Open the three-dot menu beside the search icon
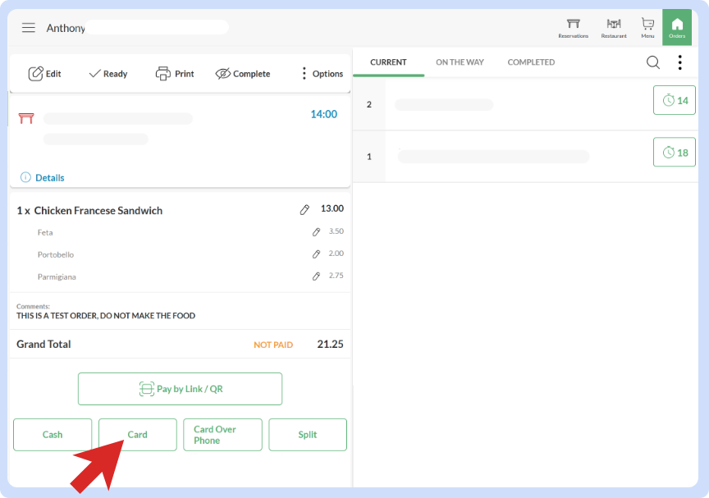 679,62
